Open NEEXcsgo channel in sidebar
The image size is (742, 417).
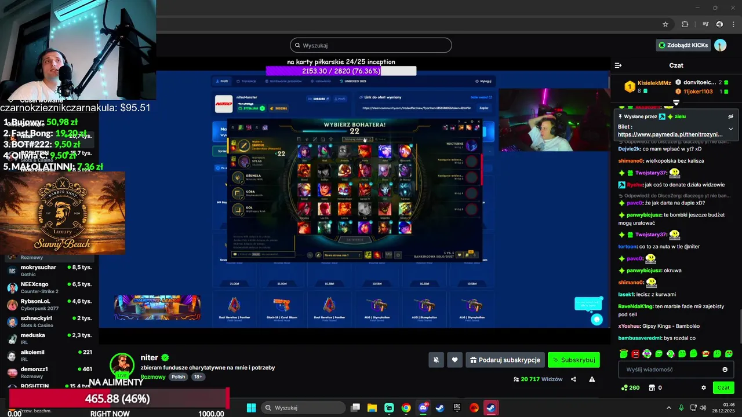point(49,287)
